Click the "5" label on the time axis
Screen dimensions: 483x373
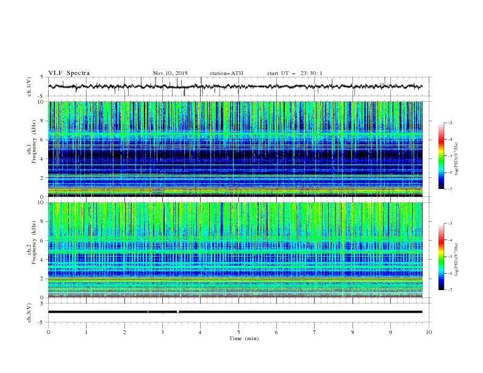[238, 332]
